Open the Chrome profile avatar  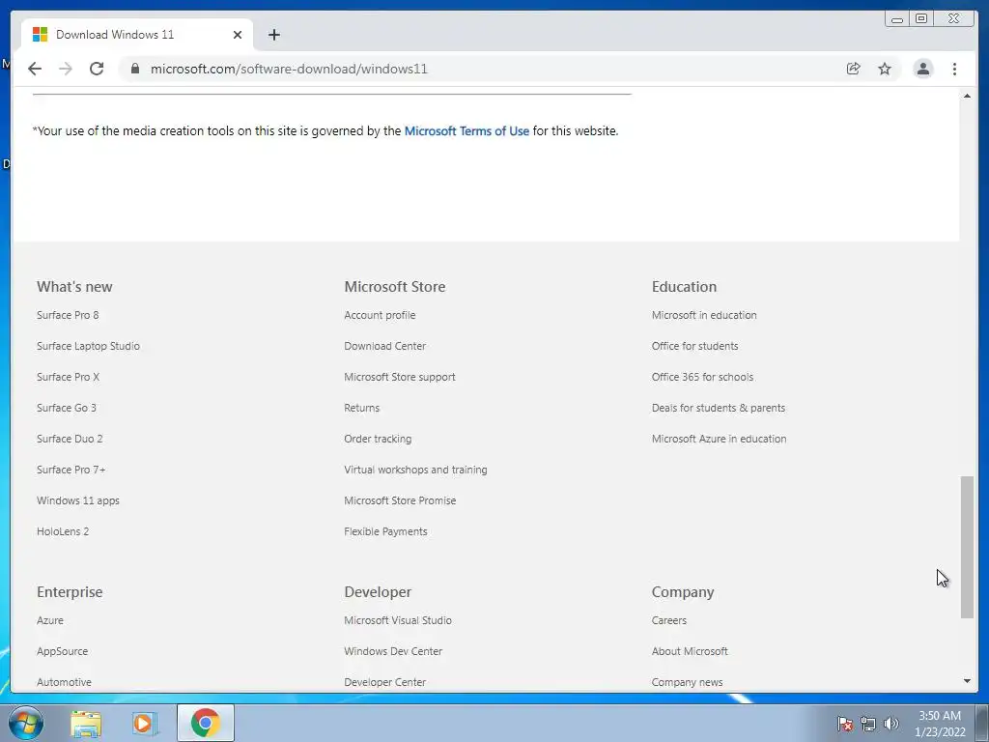click(x=923, y=69)
